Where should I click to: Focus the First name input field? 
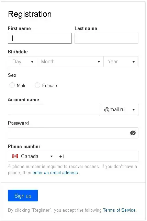(x=40, y=38)
